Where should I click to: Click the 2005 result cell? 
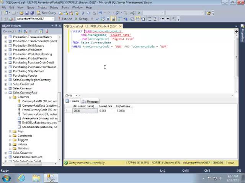[85, 111]
